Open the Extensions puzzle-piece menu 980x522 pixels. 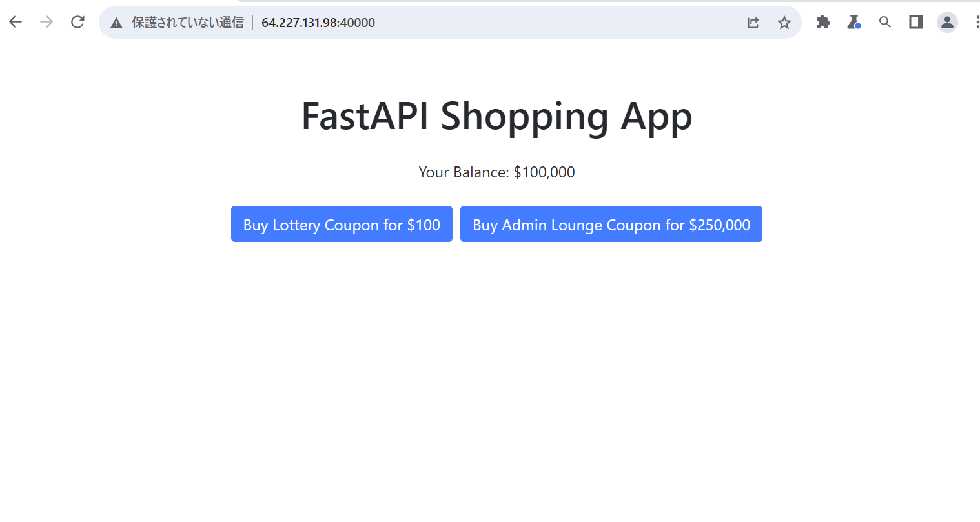click(x=822, y=22)
